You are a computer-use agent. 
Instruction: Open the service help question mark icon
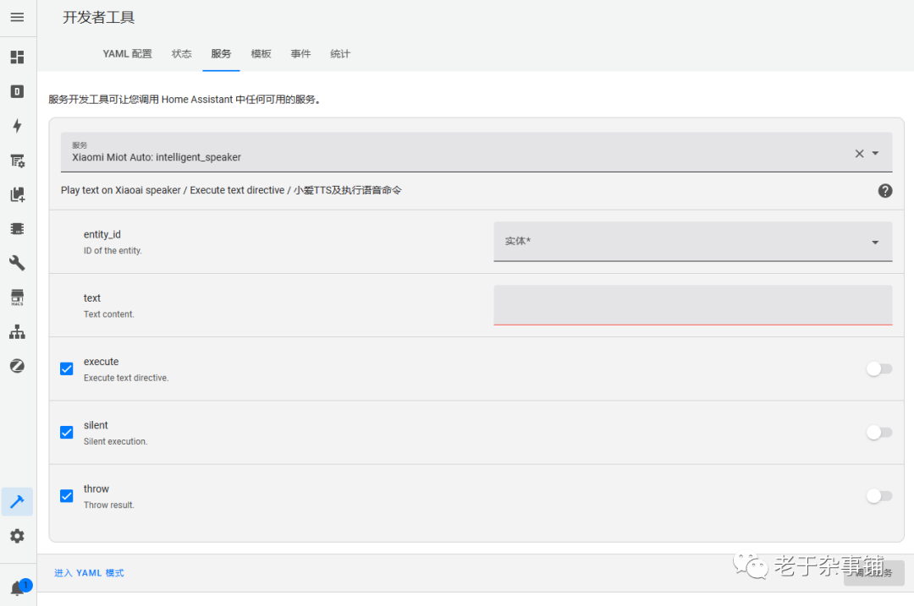coord(885,191)
